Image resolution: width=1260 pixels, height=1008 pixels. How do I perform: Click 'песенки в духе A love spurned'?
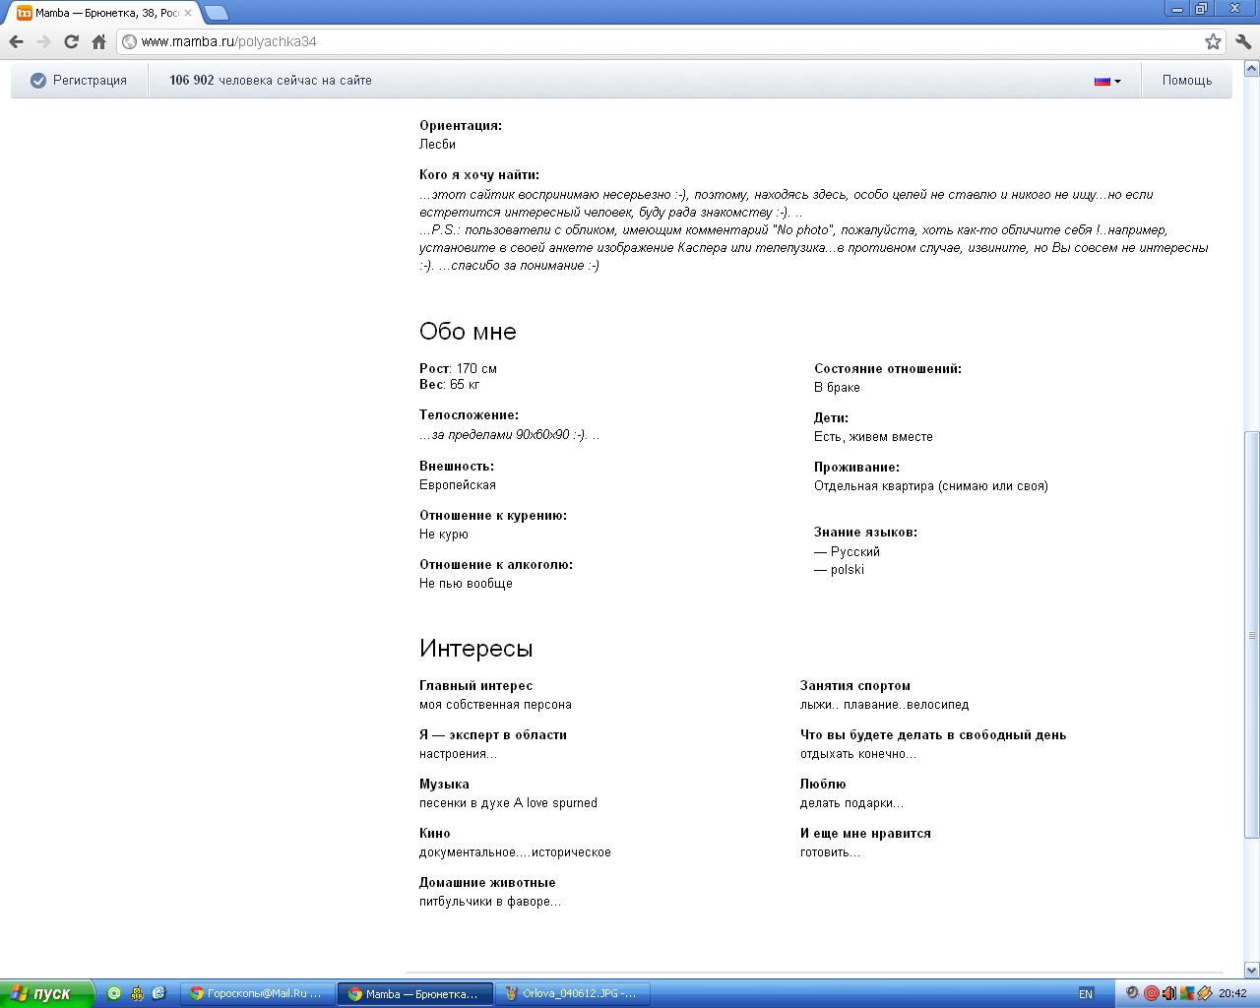tap(508, 802)
